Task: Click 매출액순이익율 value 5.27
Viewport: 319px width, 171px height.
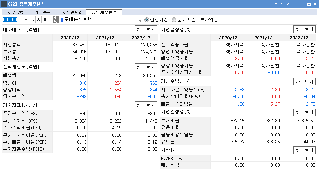Action: click(275, 104)
